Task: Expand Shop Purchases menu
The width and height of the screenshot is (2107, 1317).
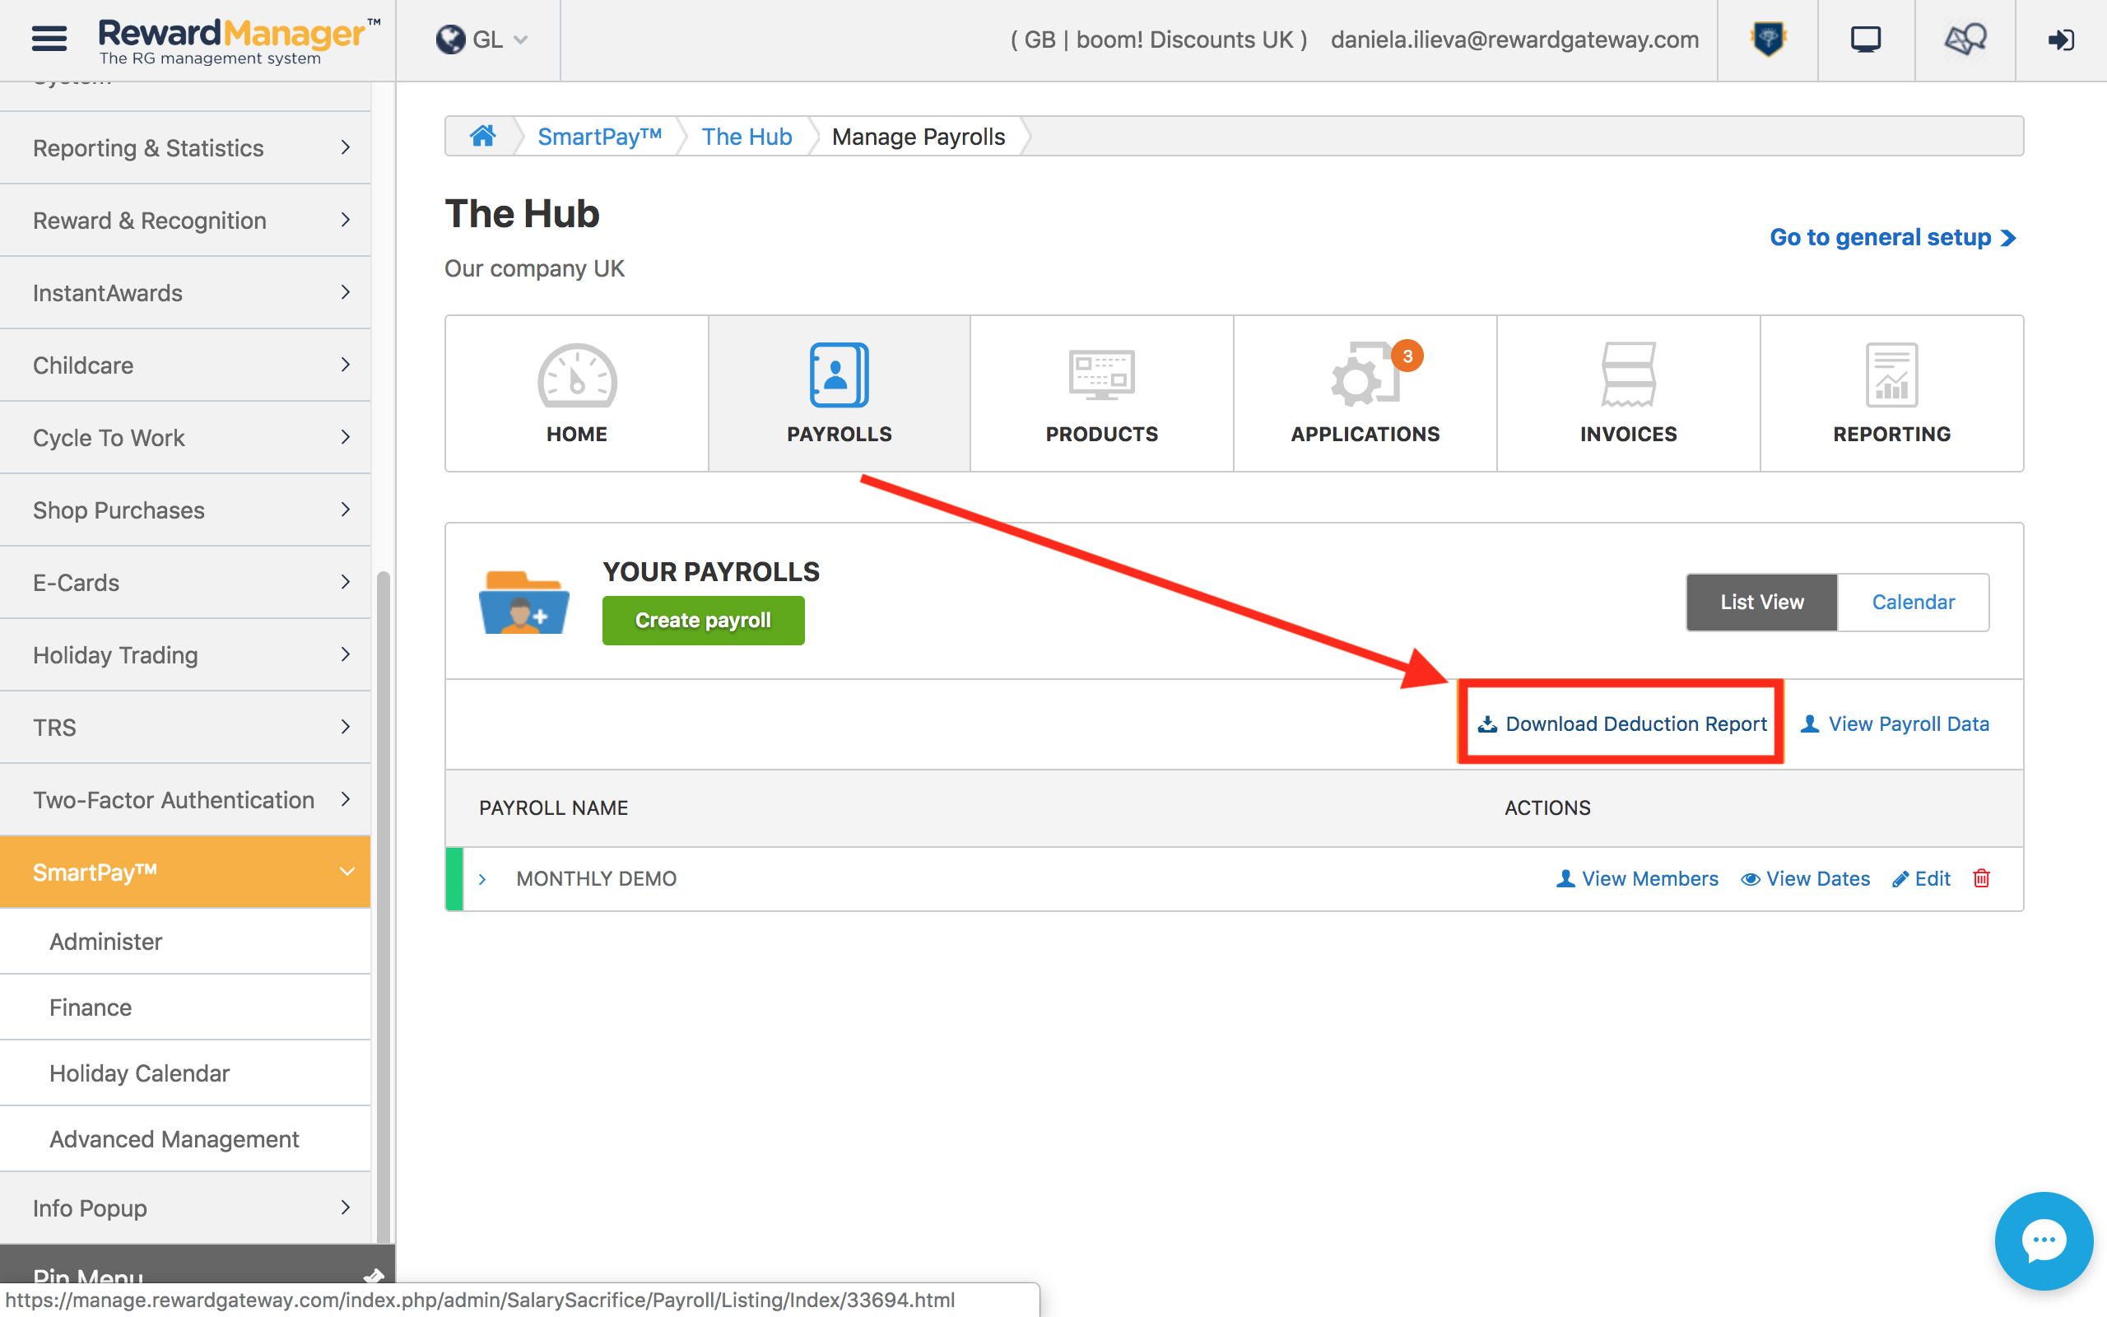Action: tap(185, 510)
